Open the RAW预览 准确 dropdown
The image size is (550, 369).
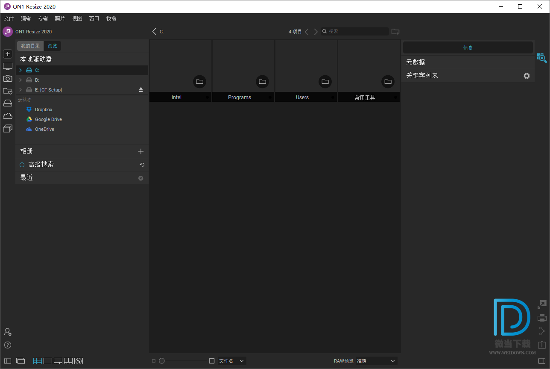pyautogui.click(x=376, y=361)
